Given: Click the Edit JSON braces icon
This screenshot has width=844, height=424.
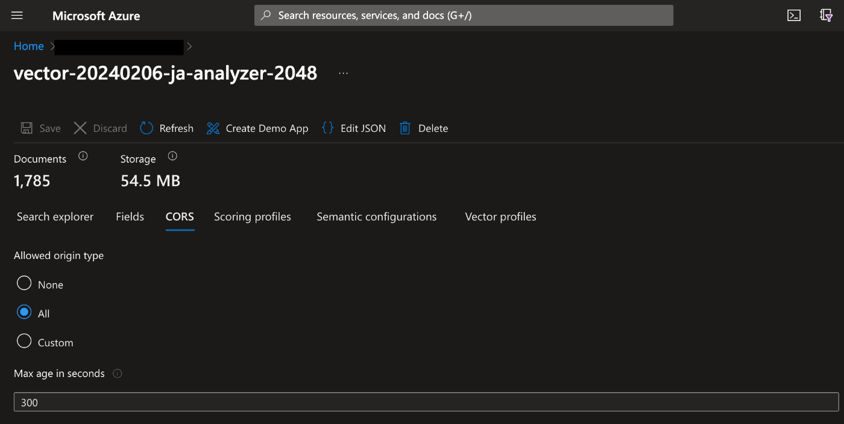Looking at the screenshot, I should pyautogui.click(x=327, y=128).
